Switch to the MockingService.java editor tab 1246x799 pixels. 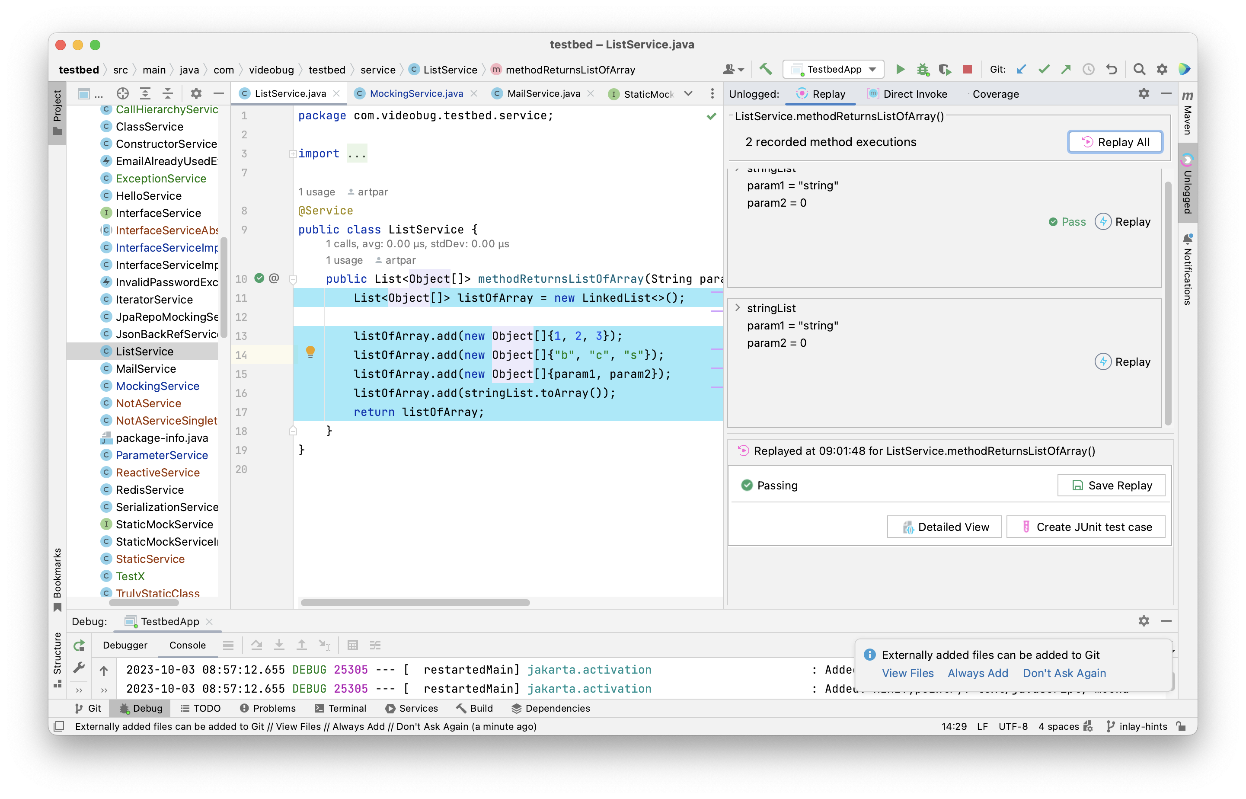[x=415, y=93]
